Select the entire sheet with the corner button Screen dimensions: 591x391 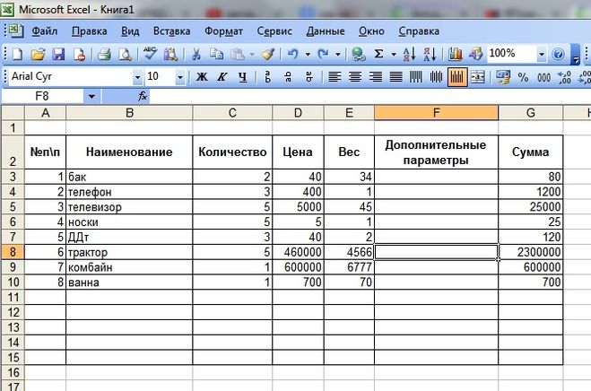pyautogui.click(x=13, y=113)
